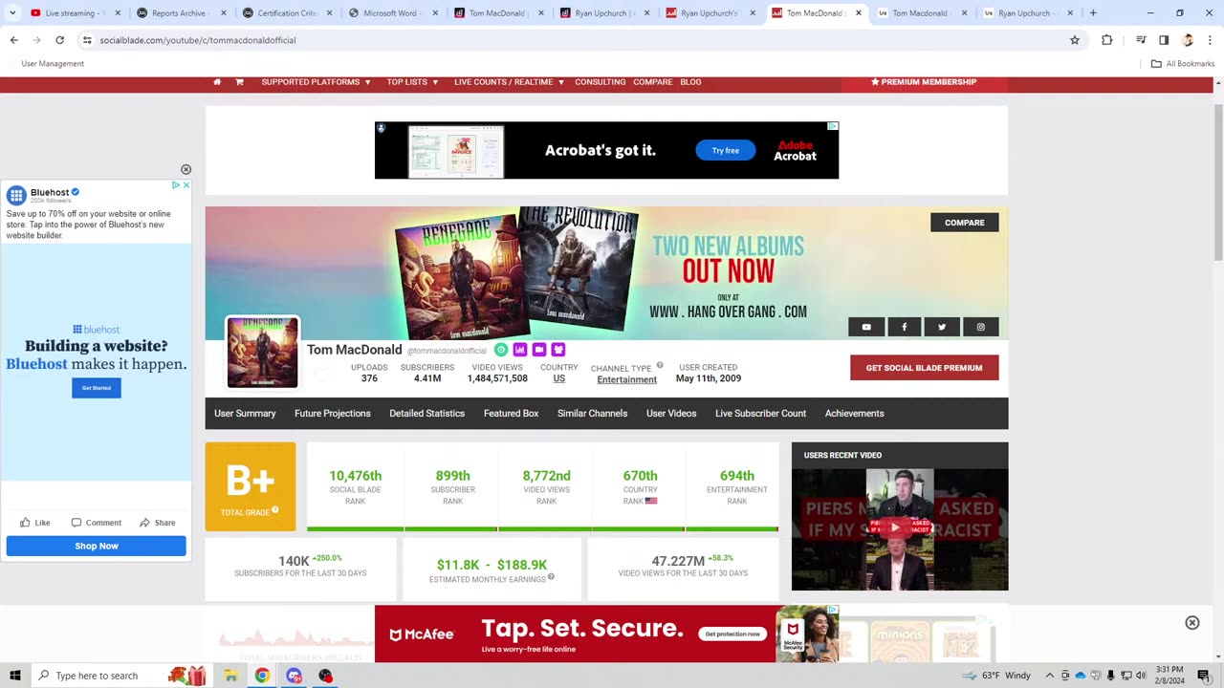Click Estimated Monthly Earnings help icon
This screenshot has height=688, width=1224.
551,576
